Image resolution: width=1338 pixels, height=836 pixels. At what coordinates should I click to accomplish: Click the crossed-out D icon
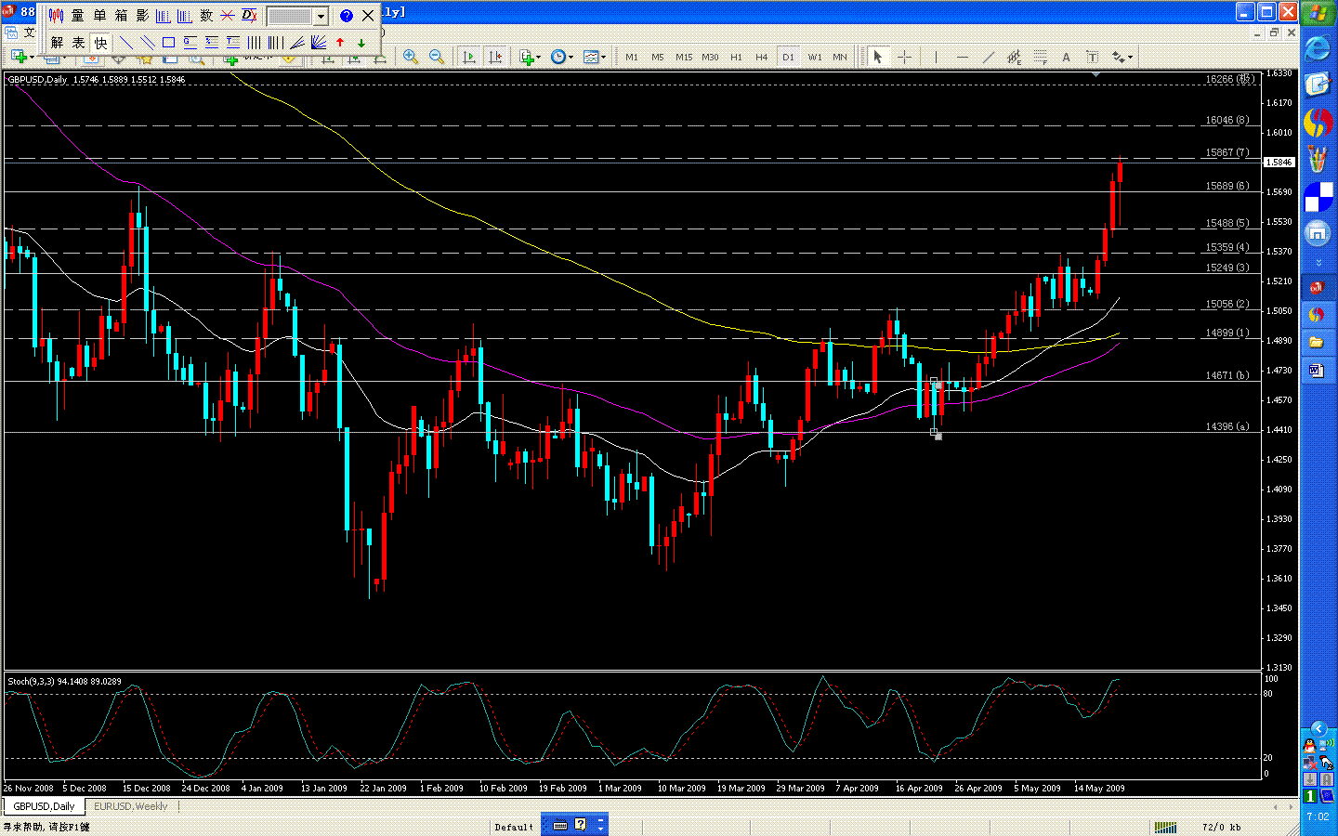249,16
